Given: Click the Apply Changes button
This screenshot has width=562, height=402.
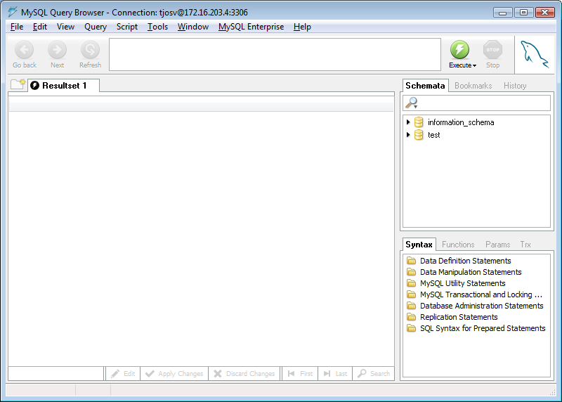Looking at the screenshot, I should pos(174,374).
